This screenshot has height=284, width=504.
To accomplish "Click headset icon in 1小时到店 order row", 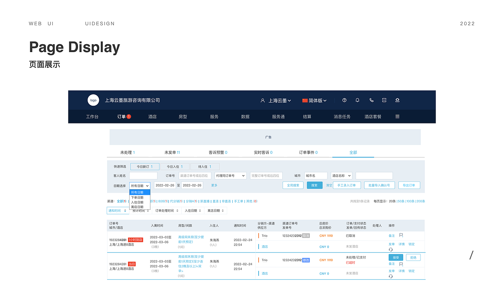I will [x=391, y=249].
